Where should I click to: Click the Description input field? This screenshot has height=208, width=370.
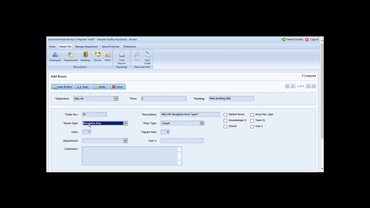click(x=190, y=114)
